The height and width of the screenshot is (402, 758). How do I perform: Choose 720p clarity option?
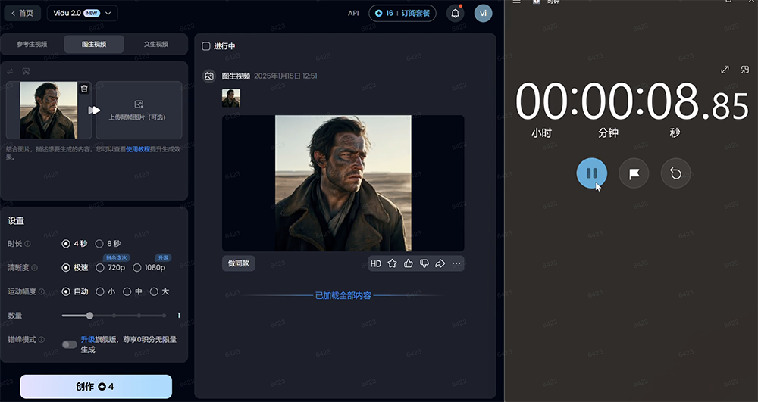click(100, 267)
